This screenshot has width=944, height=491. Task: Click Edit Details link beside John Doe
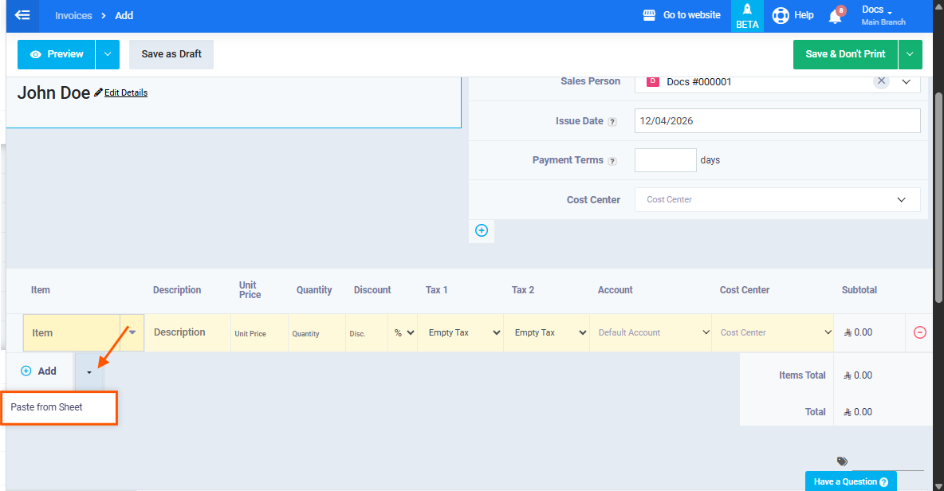[x=125, y=92]
